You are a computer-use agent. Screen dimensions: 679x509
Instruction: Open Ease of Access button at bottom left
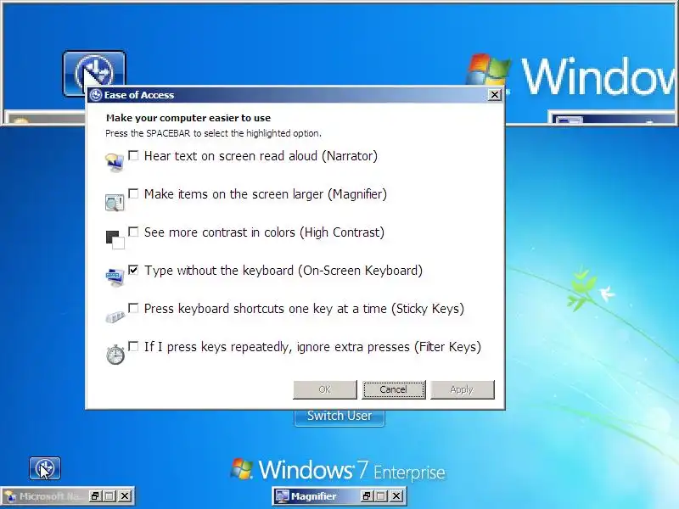click(x=45, y=468)
